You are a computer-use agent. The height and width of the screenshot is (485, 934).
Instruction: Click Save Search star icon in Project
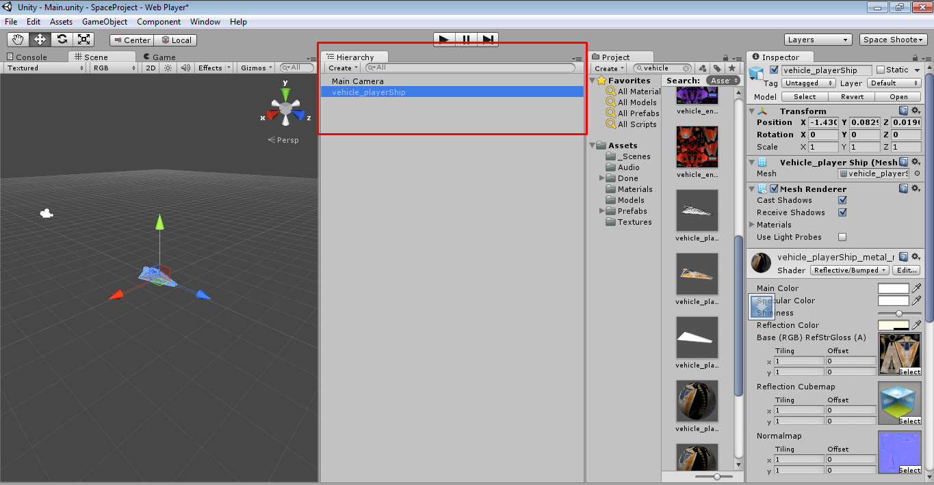[x=732, y=68]
